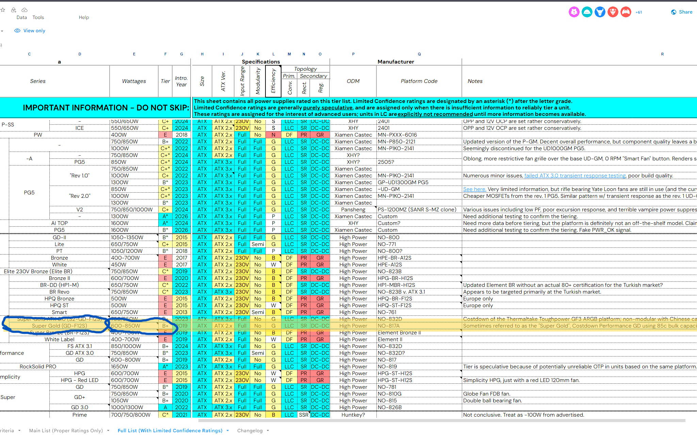The image size is (697, 435).
Task: Select the NO-823B v. ATX 3.1 platform cell
Action: (419, 292)
